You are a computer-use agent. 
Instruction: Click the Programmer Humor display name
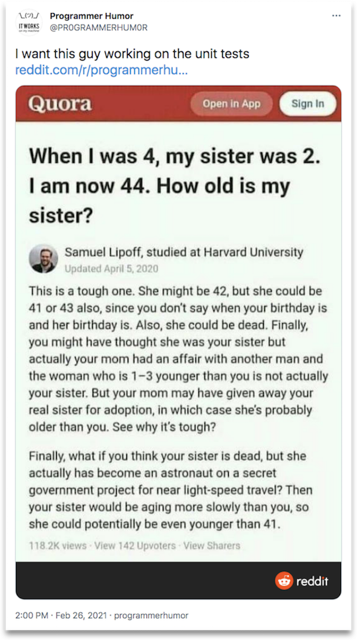click(91, 16)
